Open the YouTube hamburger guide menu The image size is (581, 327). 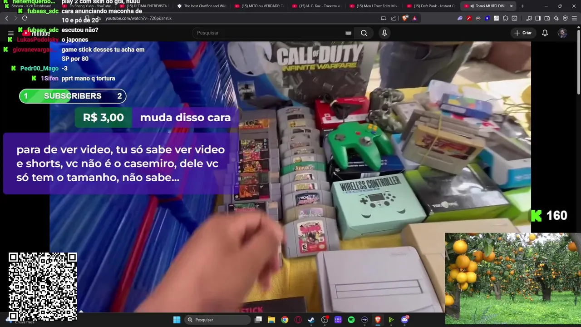point(11,33)
